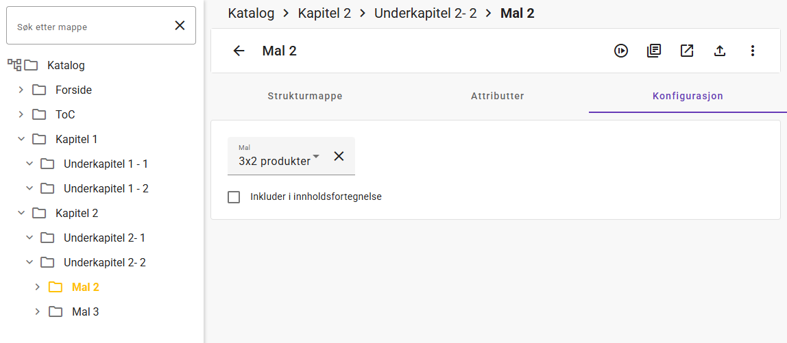The image size is (787, 343).
Task: Click the Søk etter mappe search field
Action: pos(89,27)
